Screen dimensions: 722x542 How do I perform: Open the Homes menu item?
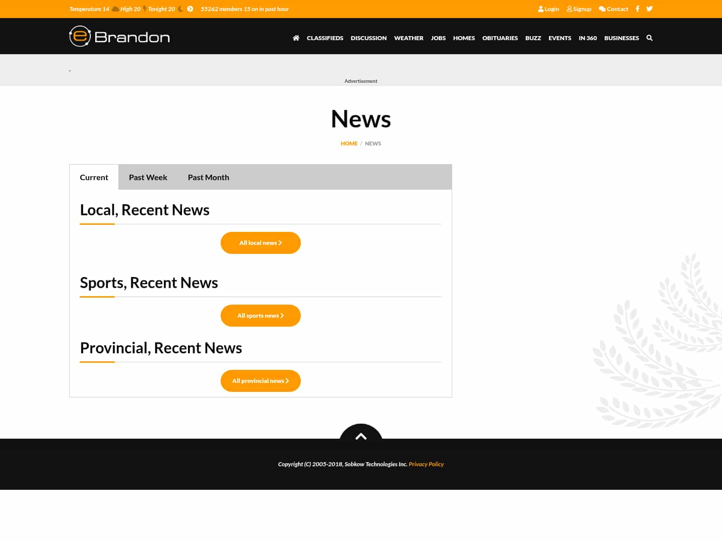click(x=464, y=38)
